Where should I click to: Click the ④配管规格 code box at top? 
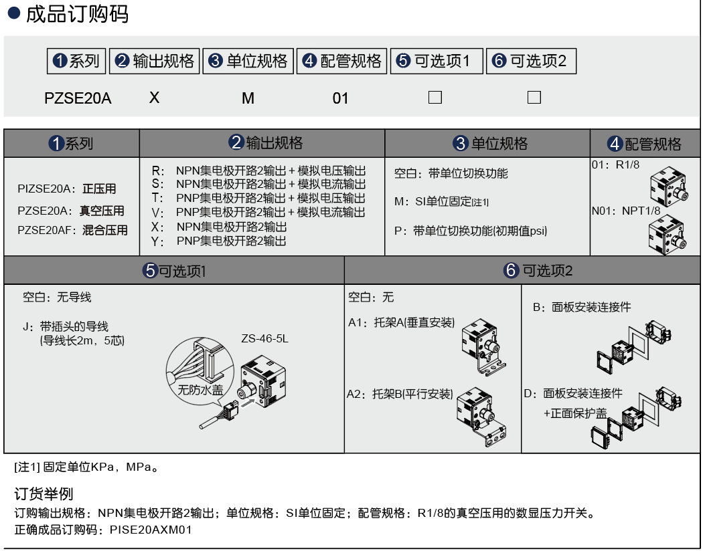(x=341, y=61)
